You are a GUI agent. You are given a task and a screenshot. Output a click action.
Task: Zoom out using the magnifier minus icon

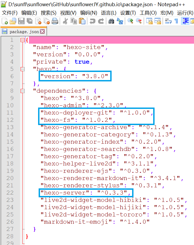point(139,21)
